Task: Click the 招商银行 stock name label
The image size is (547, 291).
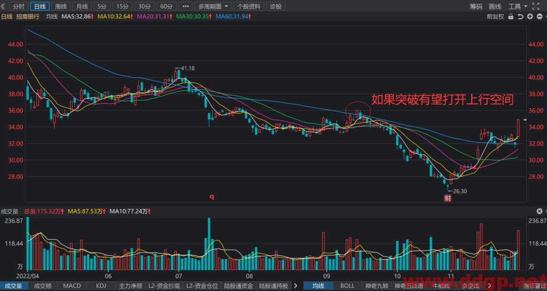Action: (x=28, y=17)
